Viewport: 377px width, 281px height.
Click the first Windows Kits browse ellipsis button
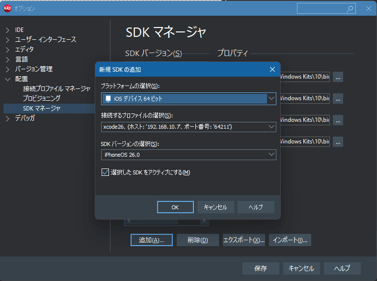(x=338, y=77)
